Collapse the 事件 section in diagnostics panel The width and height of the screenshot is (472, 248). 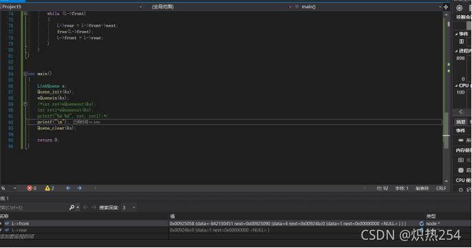point(456,34)
